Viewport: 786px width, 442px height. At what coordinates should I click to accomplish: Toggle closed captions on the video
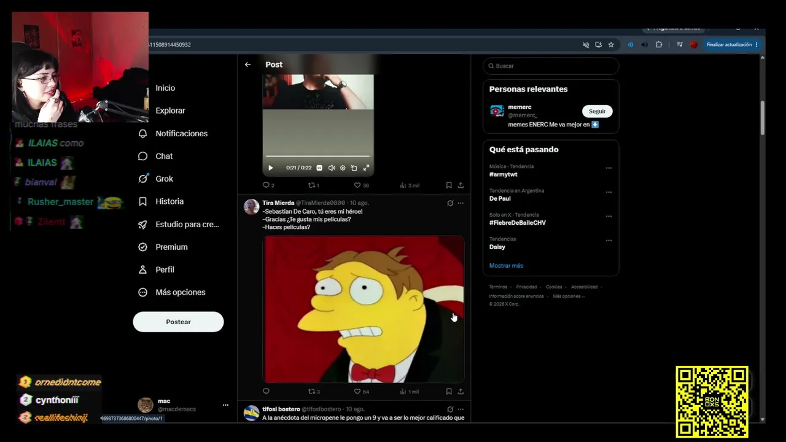[319, 168]
